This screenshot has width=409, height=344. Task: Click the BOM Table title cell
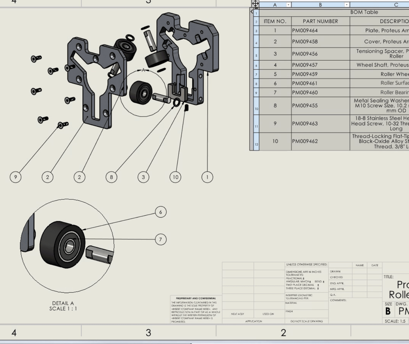point(364,12)
